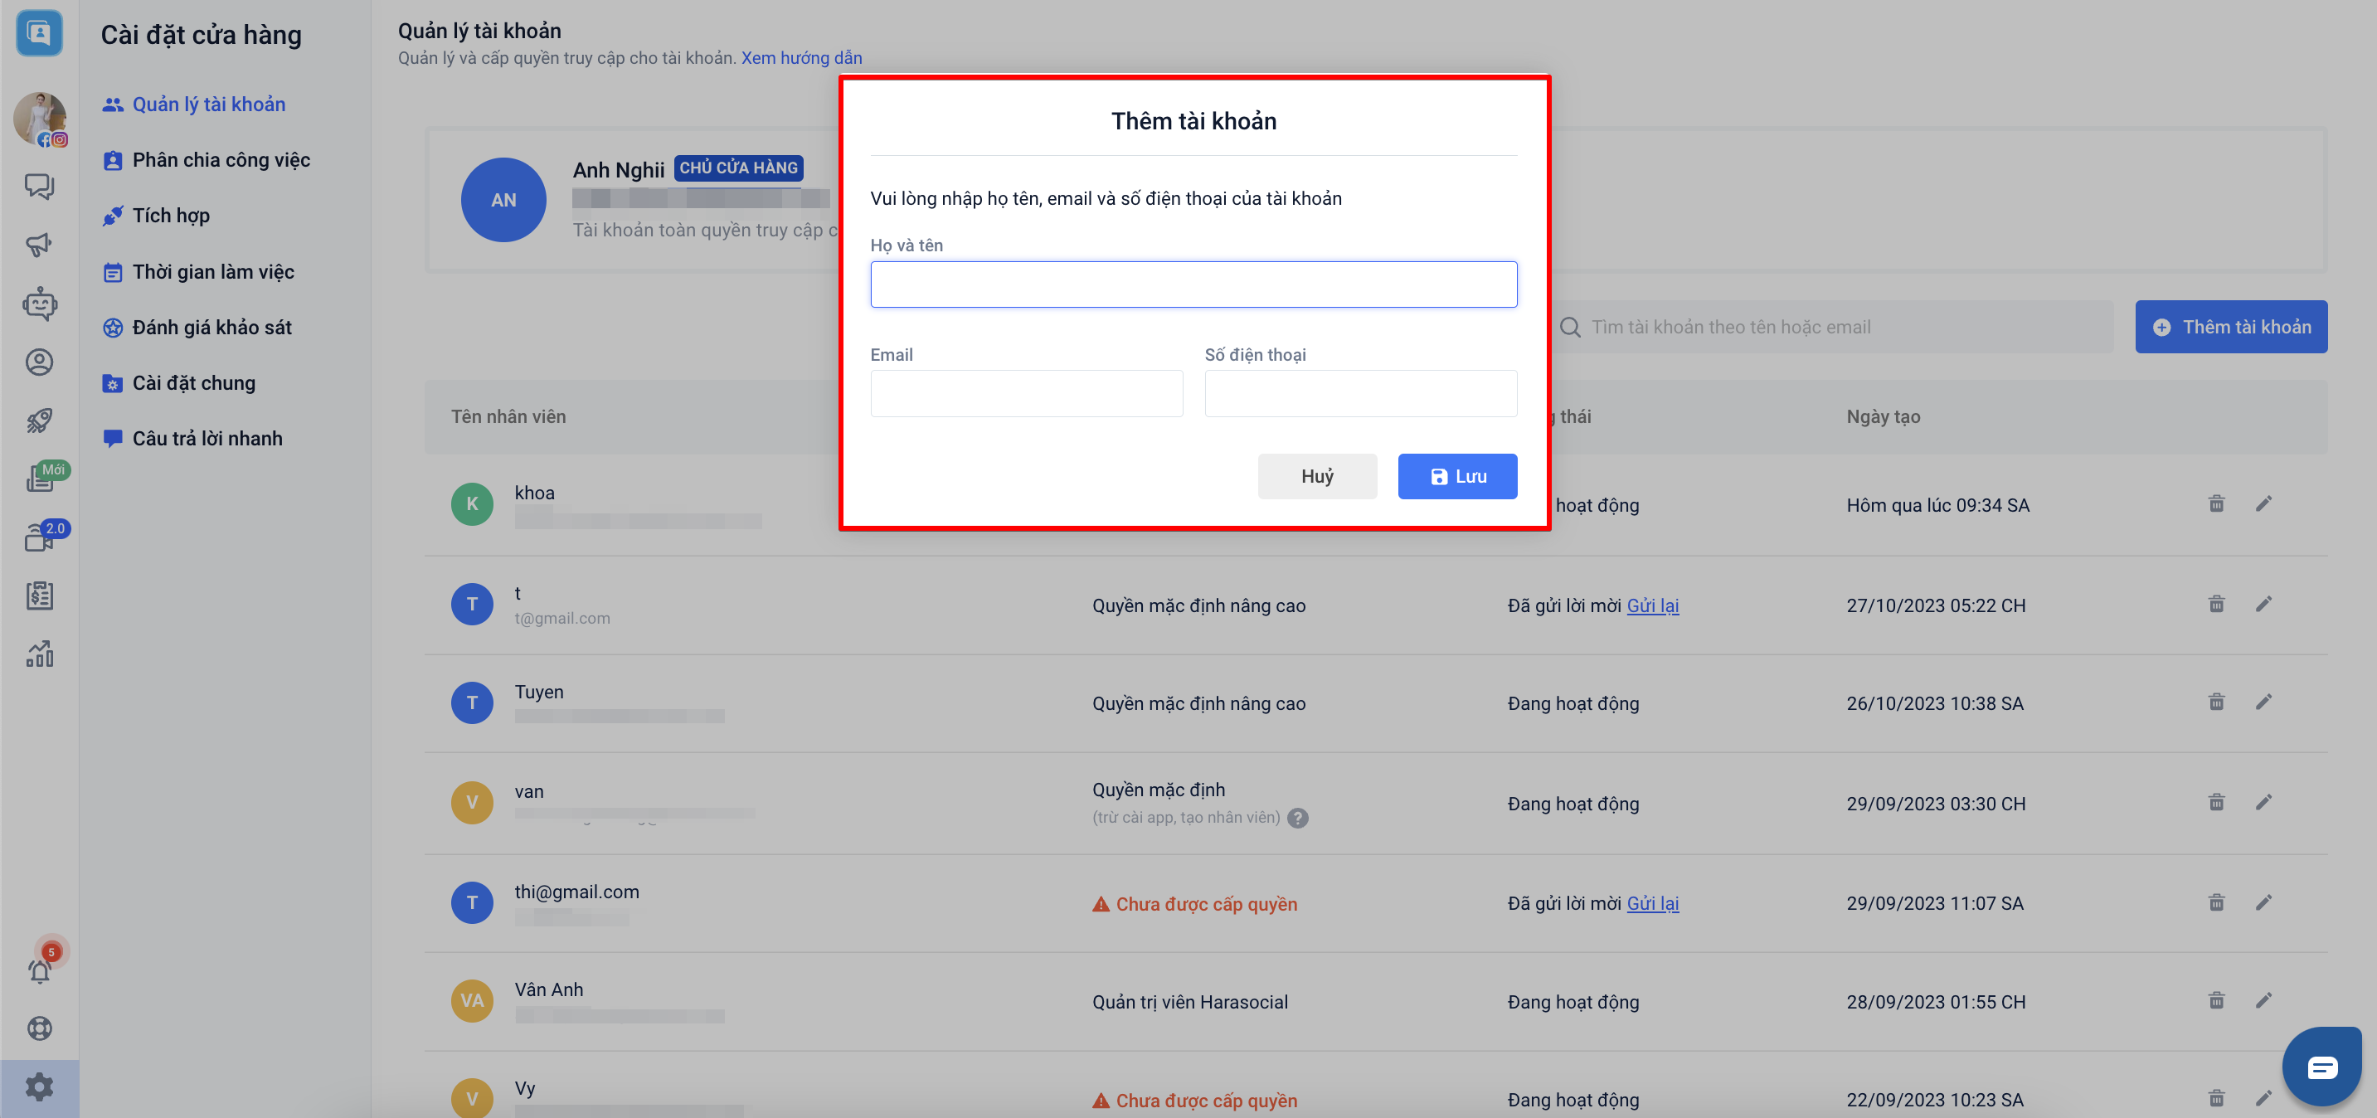Click the Vân Anh employee name
The image size is (2377, 1118).
coord(548,989)
